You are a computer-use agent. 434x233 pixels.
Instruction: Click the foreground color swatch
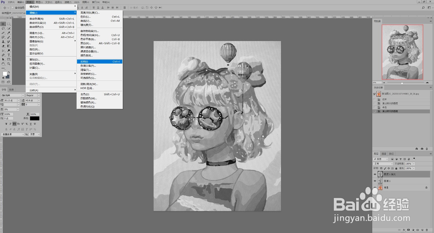(x=5, y=74)
